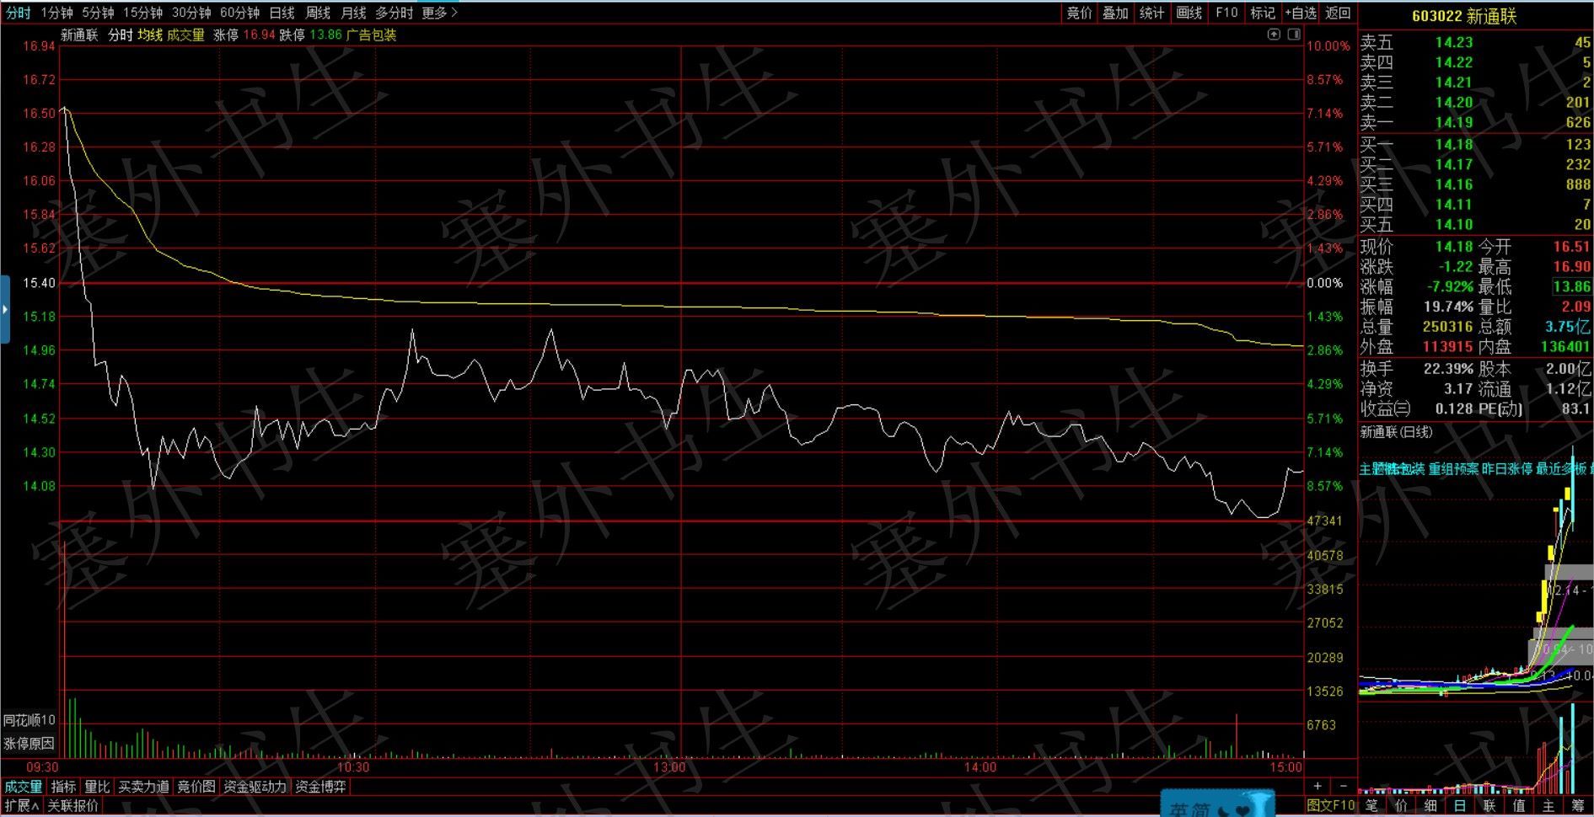Select the 日 daily mini-chart tab
1594x817 pixels.
pyautogui.click(x=1460, y=805)
